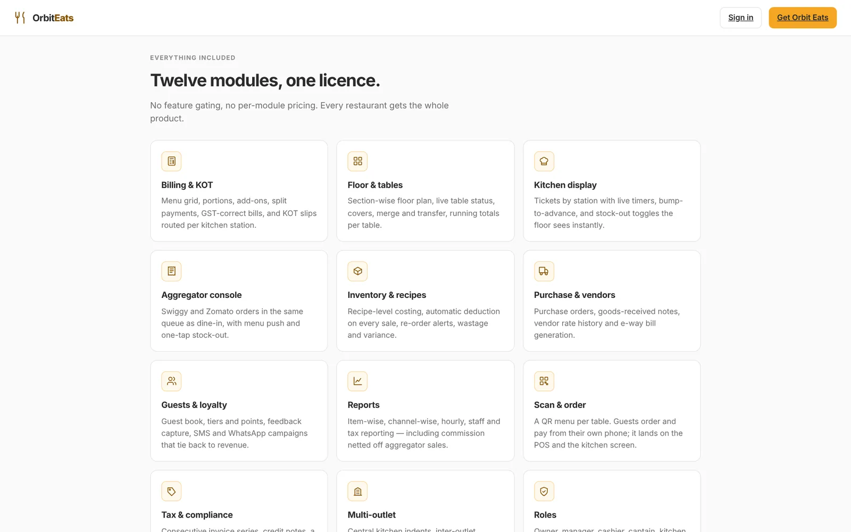Select the Purchase & vendors heading

point(574,295)
